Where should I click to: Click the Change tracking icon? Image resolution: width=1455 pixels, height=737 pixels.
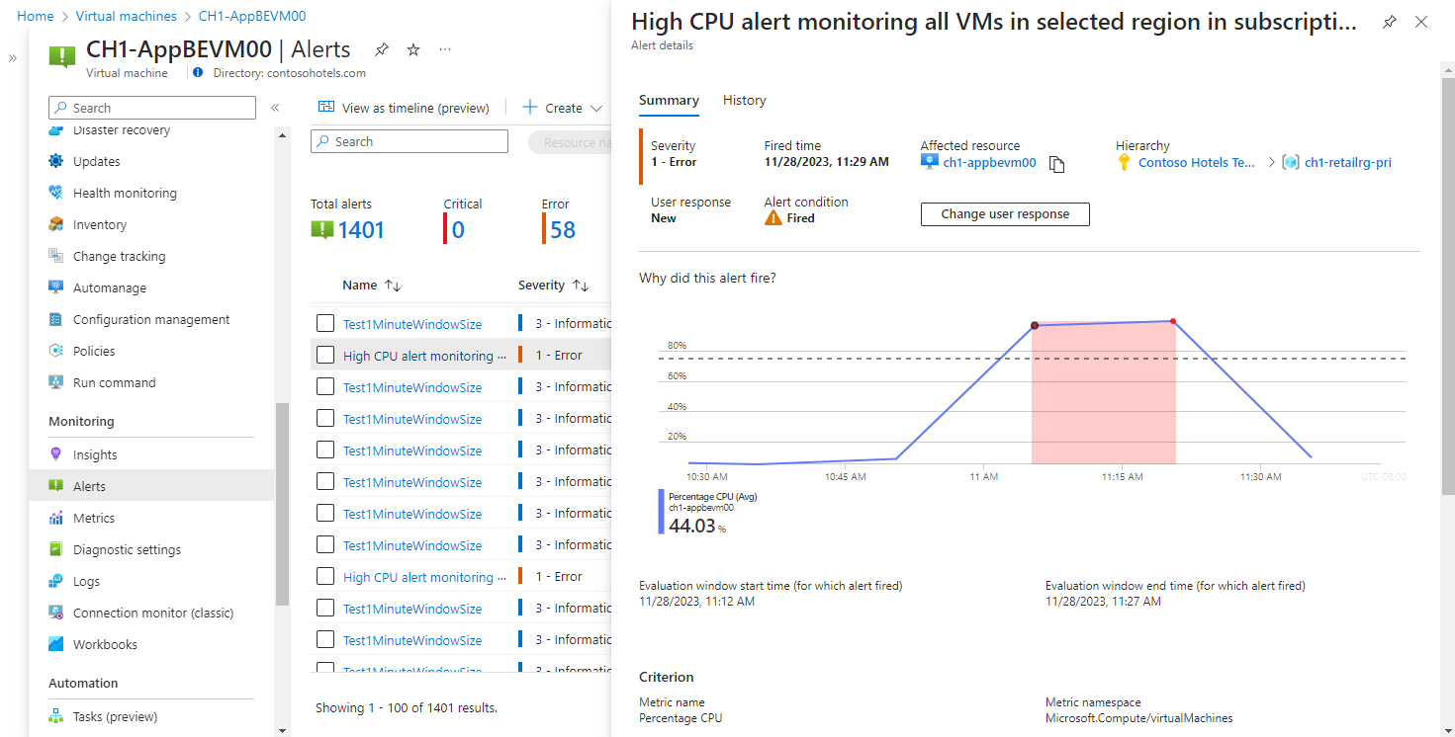pos(56,256)
